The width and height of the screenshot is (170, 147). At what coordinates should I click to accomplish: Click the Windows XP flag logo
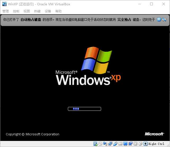tap(97, 60)
